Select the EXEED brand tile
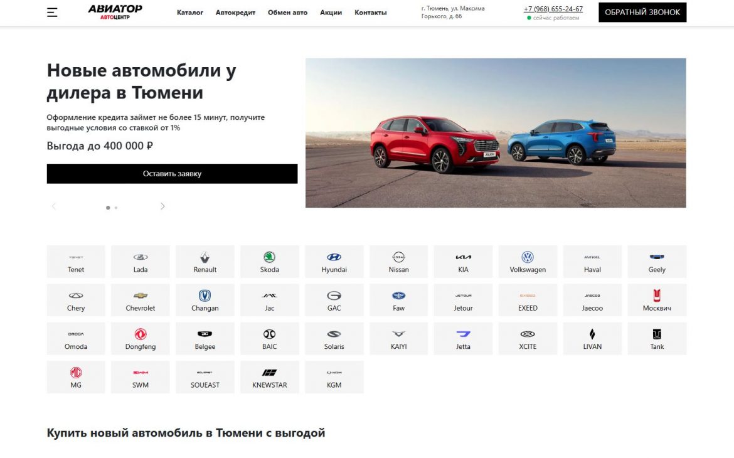Image resolution: width=734 pixels, height=458 pixels. [528, 300]
